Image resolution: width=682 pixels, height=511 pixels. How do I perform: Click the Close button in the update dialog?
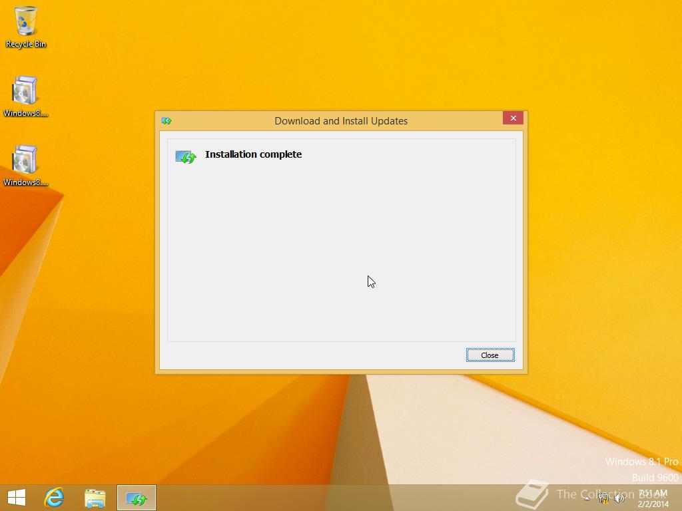click(490, 355)
